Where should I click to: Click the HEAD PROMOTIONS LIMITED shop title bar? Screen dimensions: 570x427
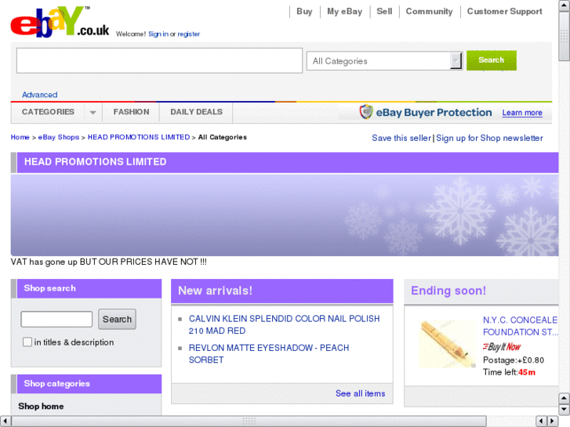(x=285, y=162)
